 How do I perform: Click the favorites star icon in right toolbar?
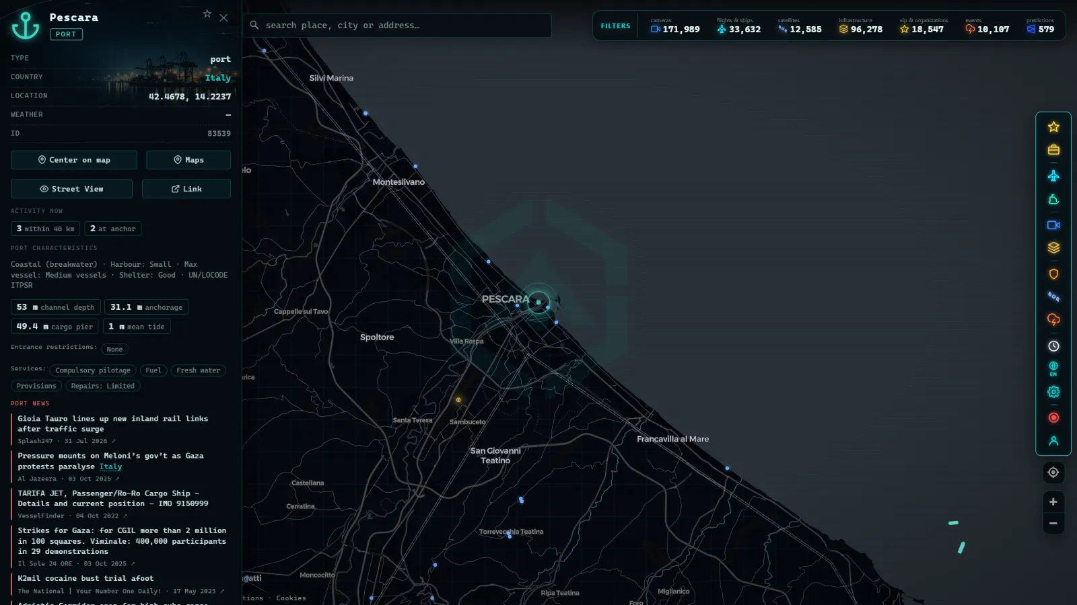1053,127
